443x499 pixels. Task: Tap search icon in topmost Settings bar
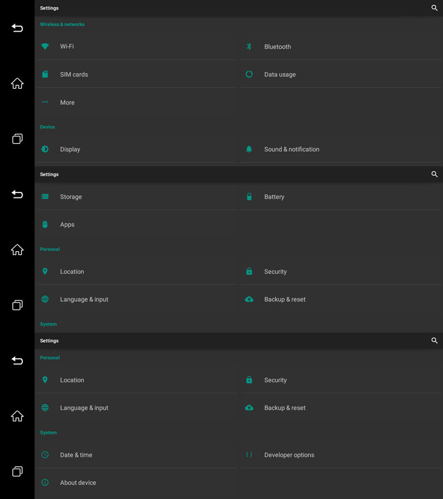[x=434, y=8]
